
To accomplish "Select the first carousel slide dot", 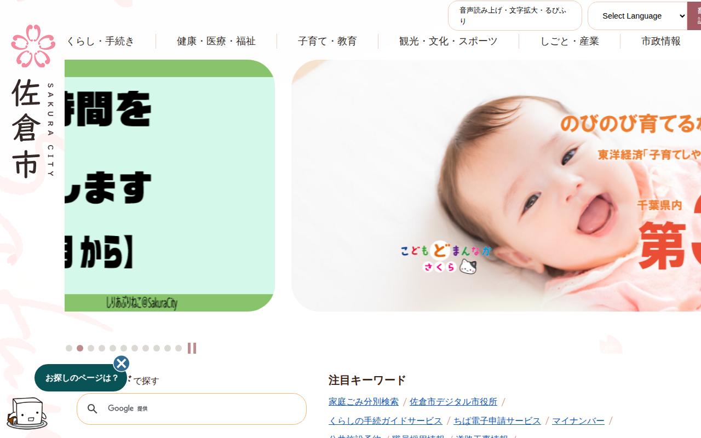I will coord(69,348).
